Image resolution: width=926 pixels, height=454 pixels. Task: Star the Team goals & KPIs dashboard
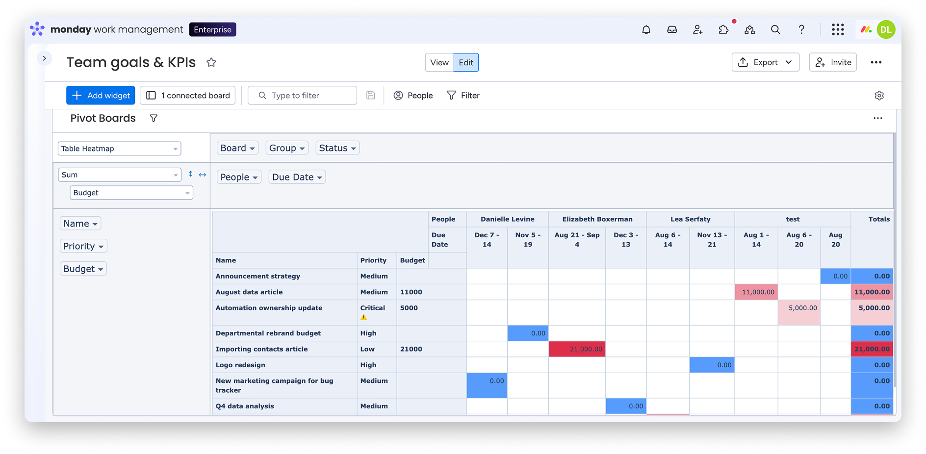point(211,62)
